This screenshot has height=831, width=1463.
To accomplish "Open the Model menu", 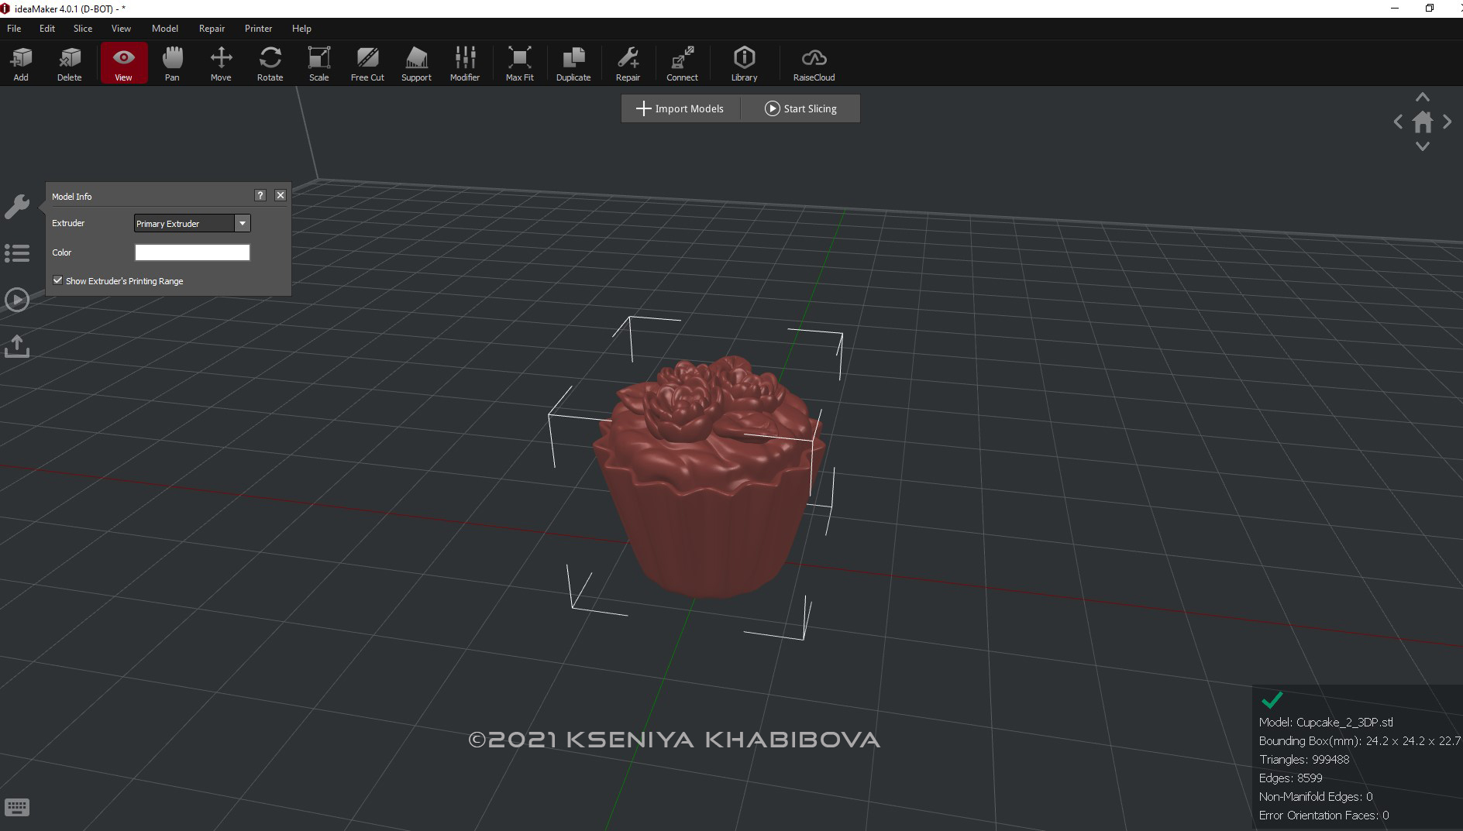I will click(x=165, y=29).
